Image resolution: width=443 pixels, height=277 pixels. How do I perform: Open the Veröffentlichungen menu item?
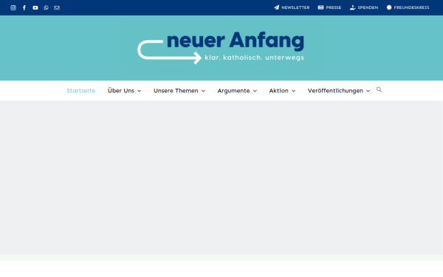(335, 91)
